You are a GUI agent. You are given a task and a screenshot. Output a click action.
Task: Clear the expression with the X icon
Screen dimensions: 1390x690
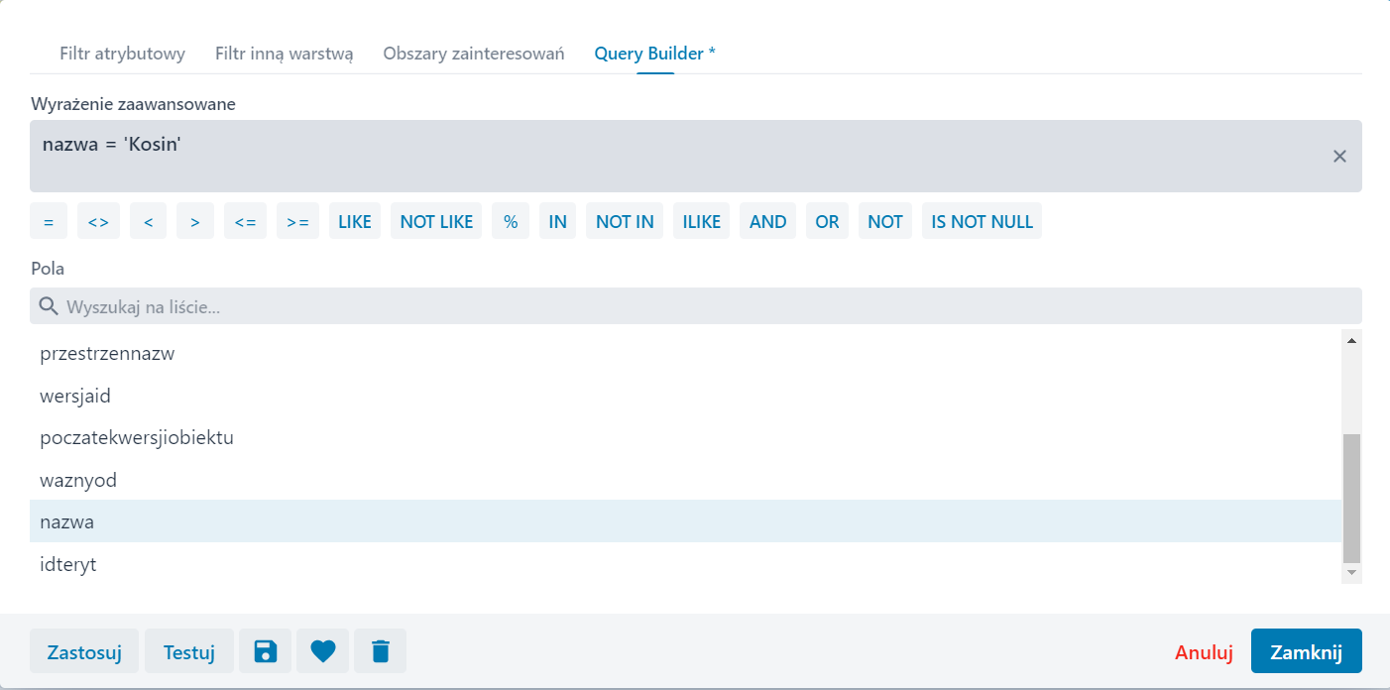[1339, 156]
